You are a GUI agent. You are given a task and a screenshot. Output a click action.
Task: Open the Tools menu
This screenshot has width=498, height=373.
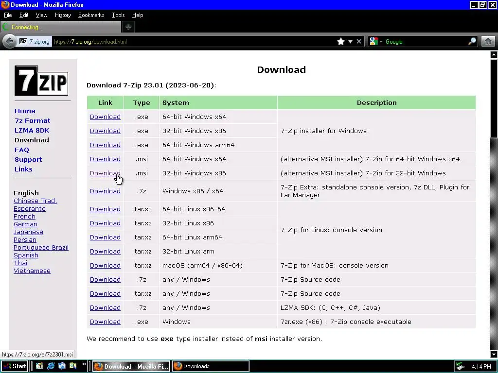click(x=118, y=15)
